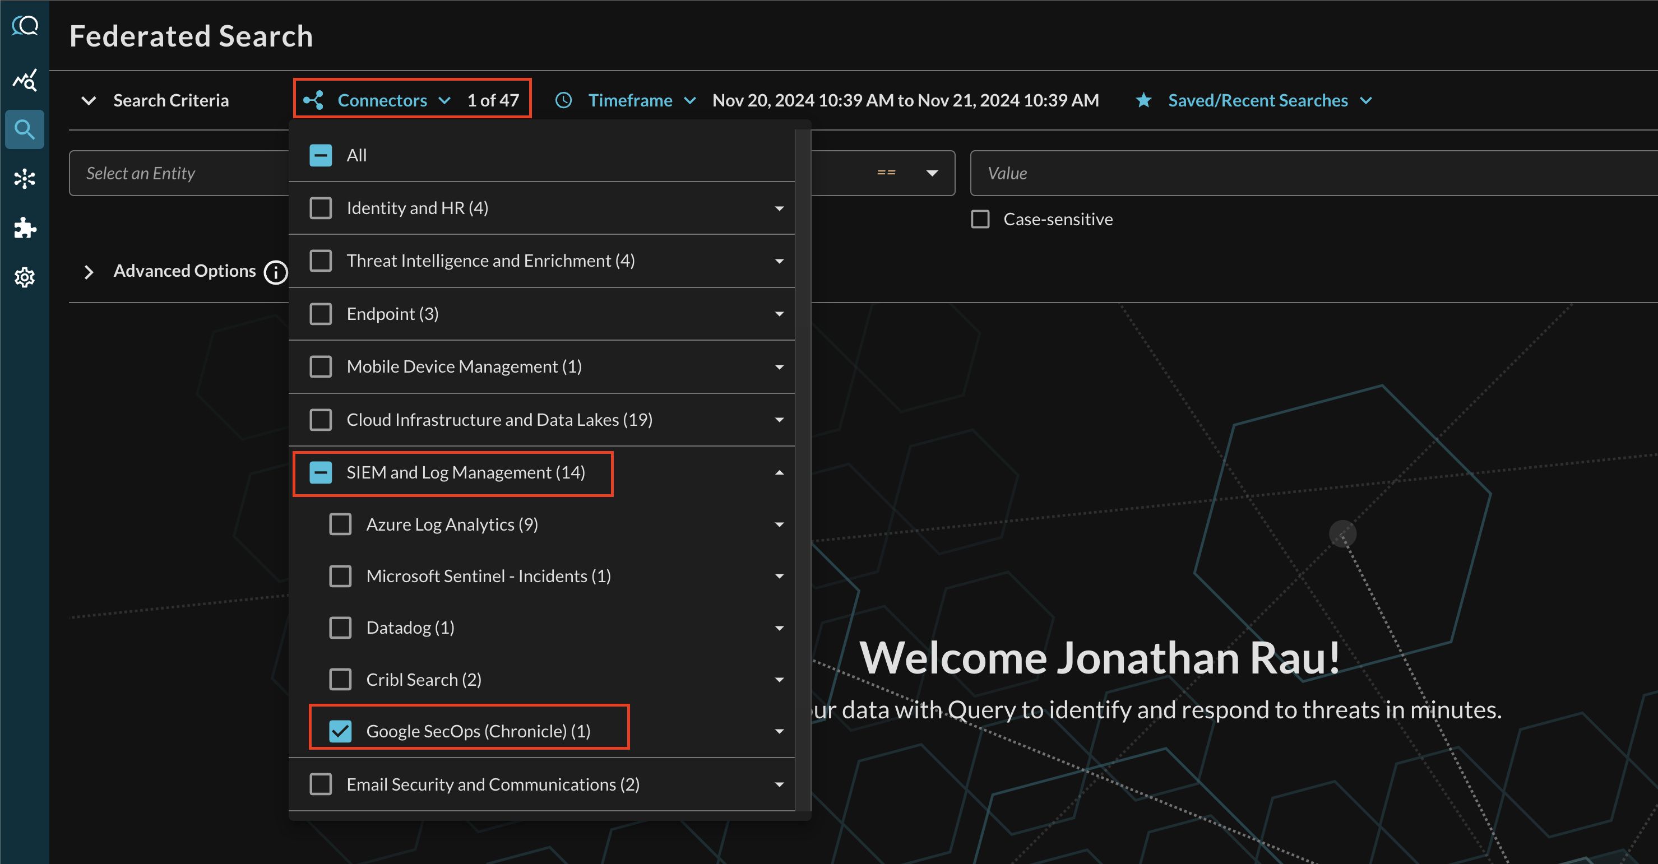Toggle the Case-sensitive checkbox

coord(979,220)
